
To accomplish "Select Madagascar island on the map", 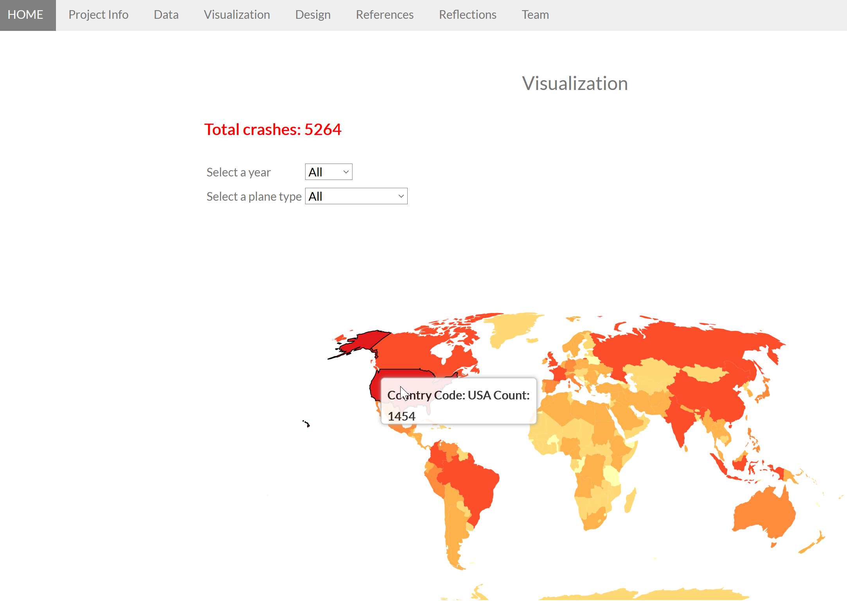I will coord(630,502).
